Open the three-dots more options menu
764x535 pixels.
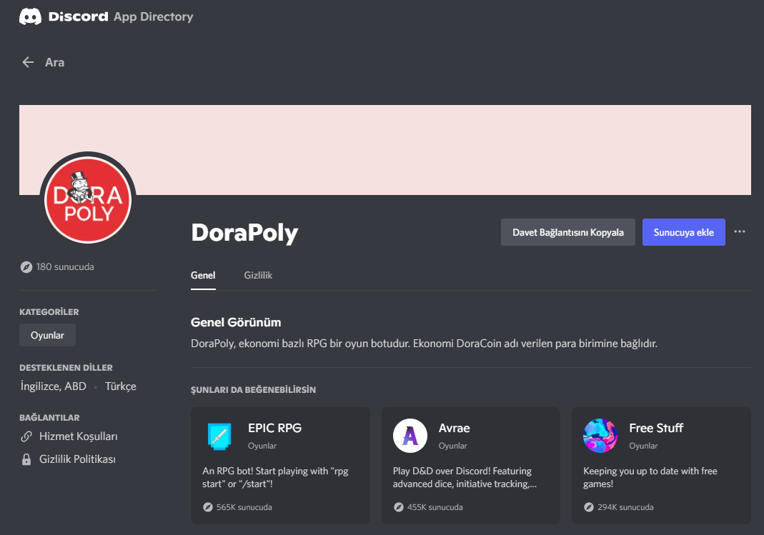pyautogui.click(x=739, y=231)
